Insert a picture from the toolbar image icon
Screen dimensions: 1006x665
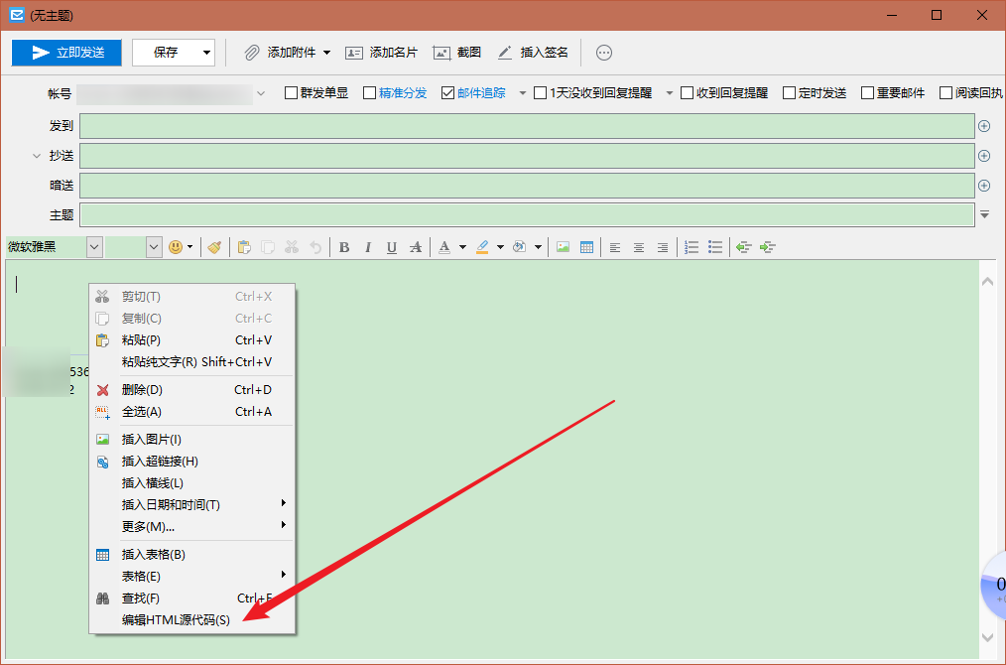coord(563,247)
